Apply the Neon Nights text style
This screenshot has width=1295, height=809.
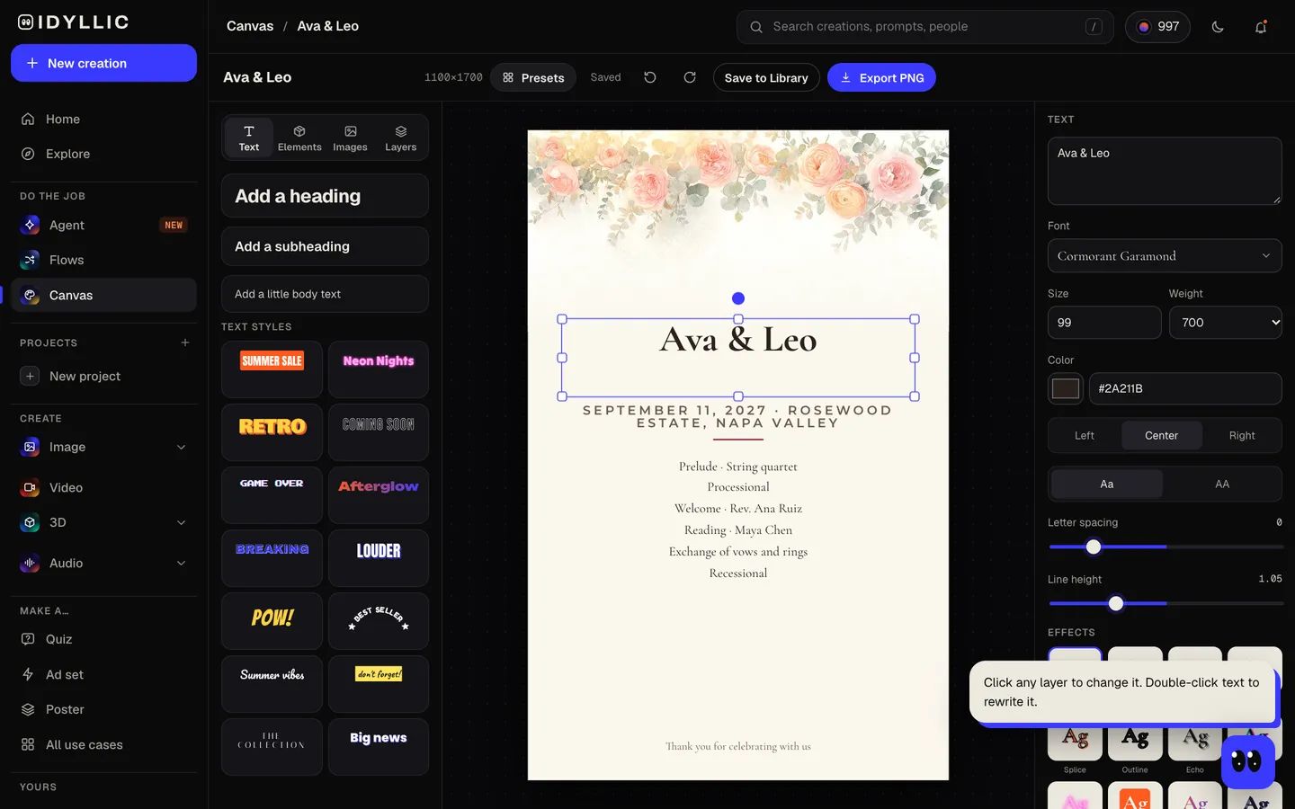[379, 369]
